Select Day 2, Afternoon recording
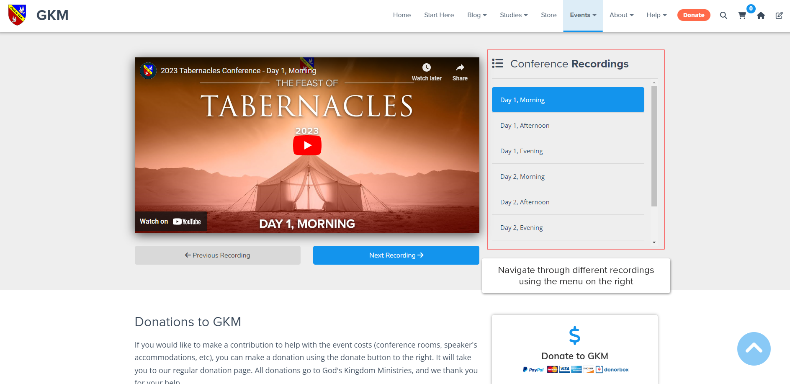The image size is (790, 384). 568,202
